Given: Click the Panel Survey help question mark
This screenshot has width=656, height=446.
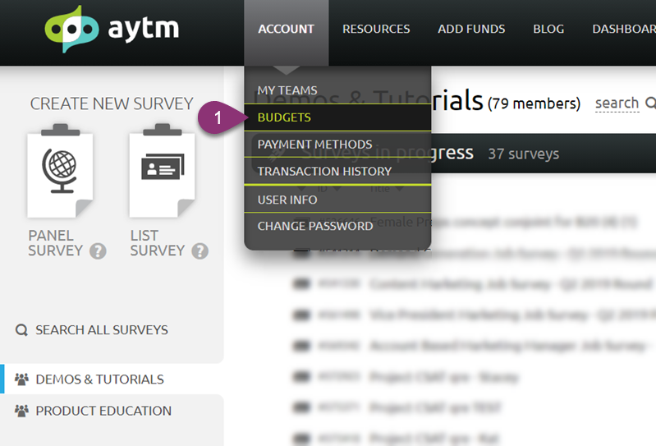Looking at the screenshot, I should (98, 251).
